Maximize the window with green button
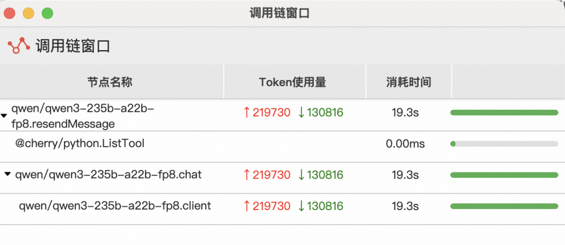 [x=48, y=13]
